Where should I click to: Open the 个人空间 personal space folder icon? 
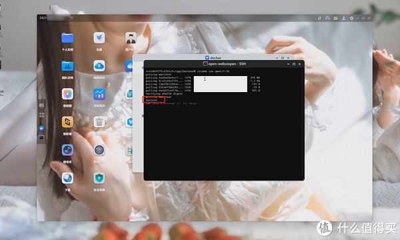tap(67, 38)
